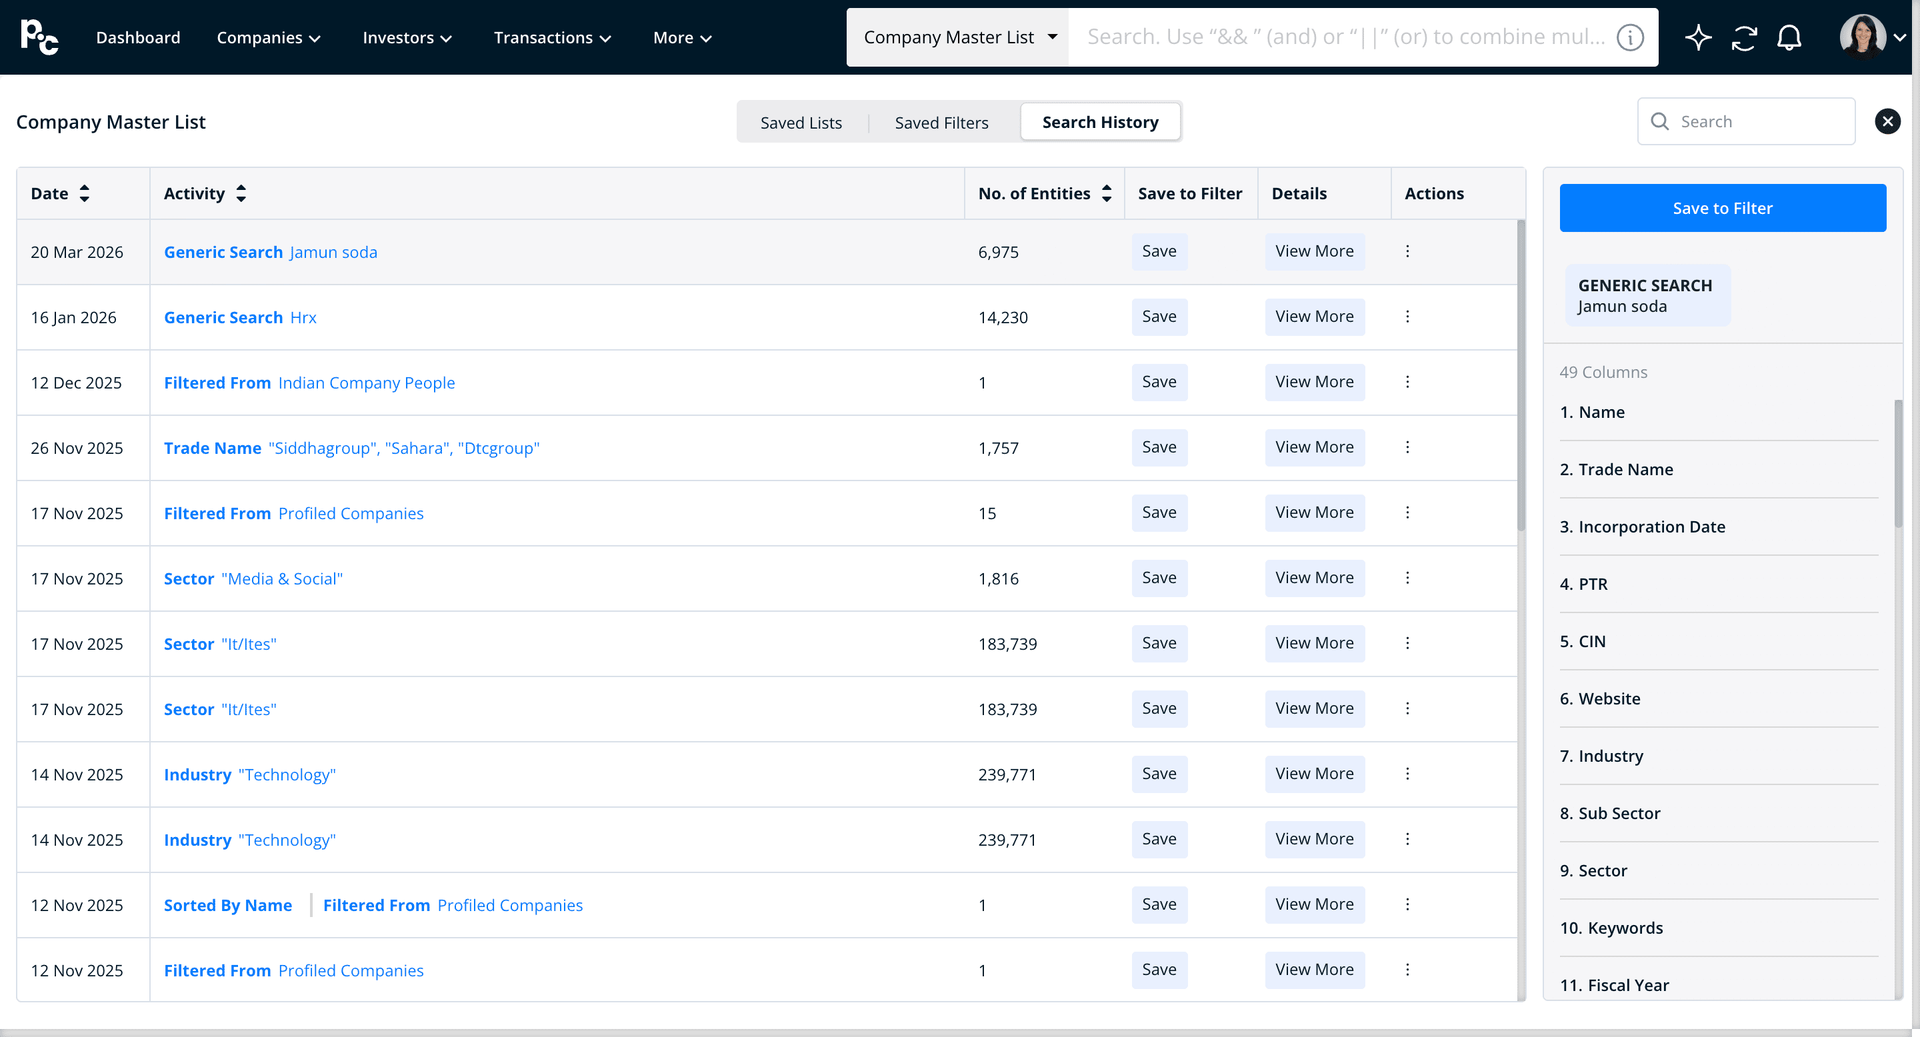
Task: Click the refresh sync arrows icon
Action: [x=1744, y=37]
